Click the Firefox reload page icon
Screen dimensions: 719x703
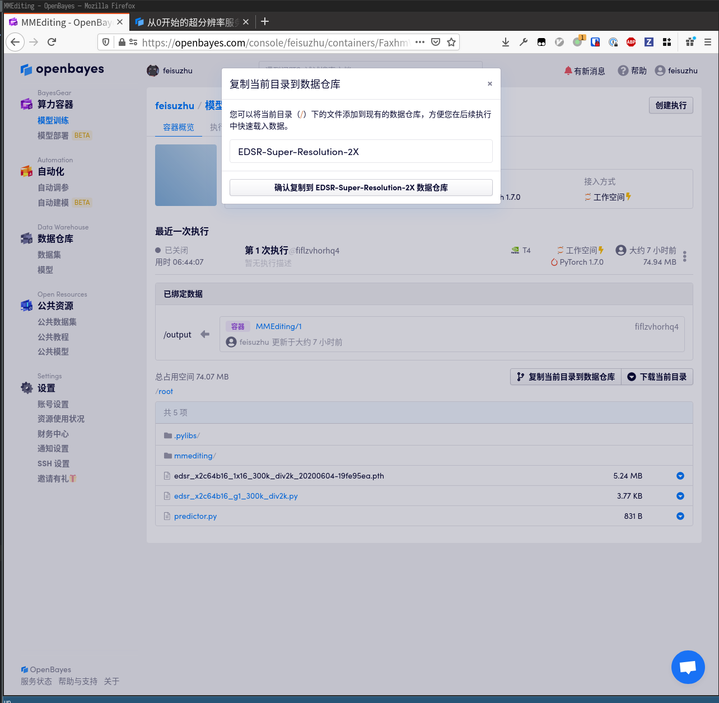tap(52, 42)
